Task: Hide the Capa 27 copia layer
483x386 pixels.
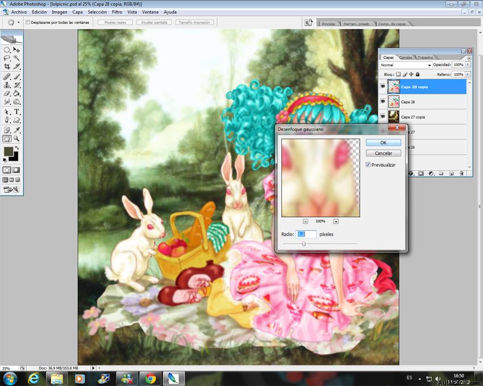Action: (382, 117)
